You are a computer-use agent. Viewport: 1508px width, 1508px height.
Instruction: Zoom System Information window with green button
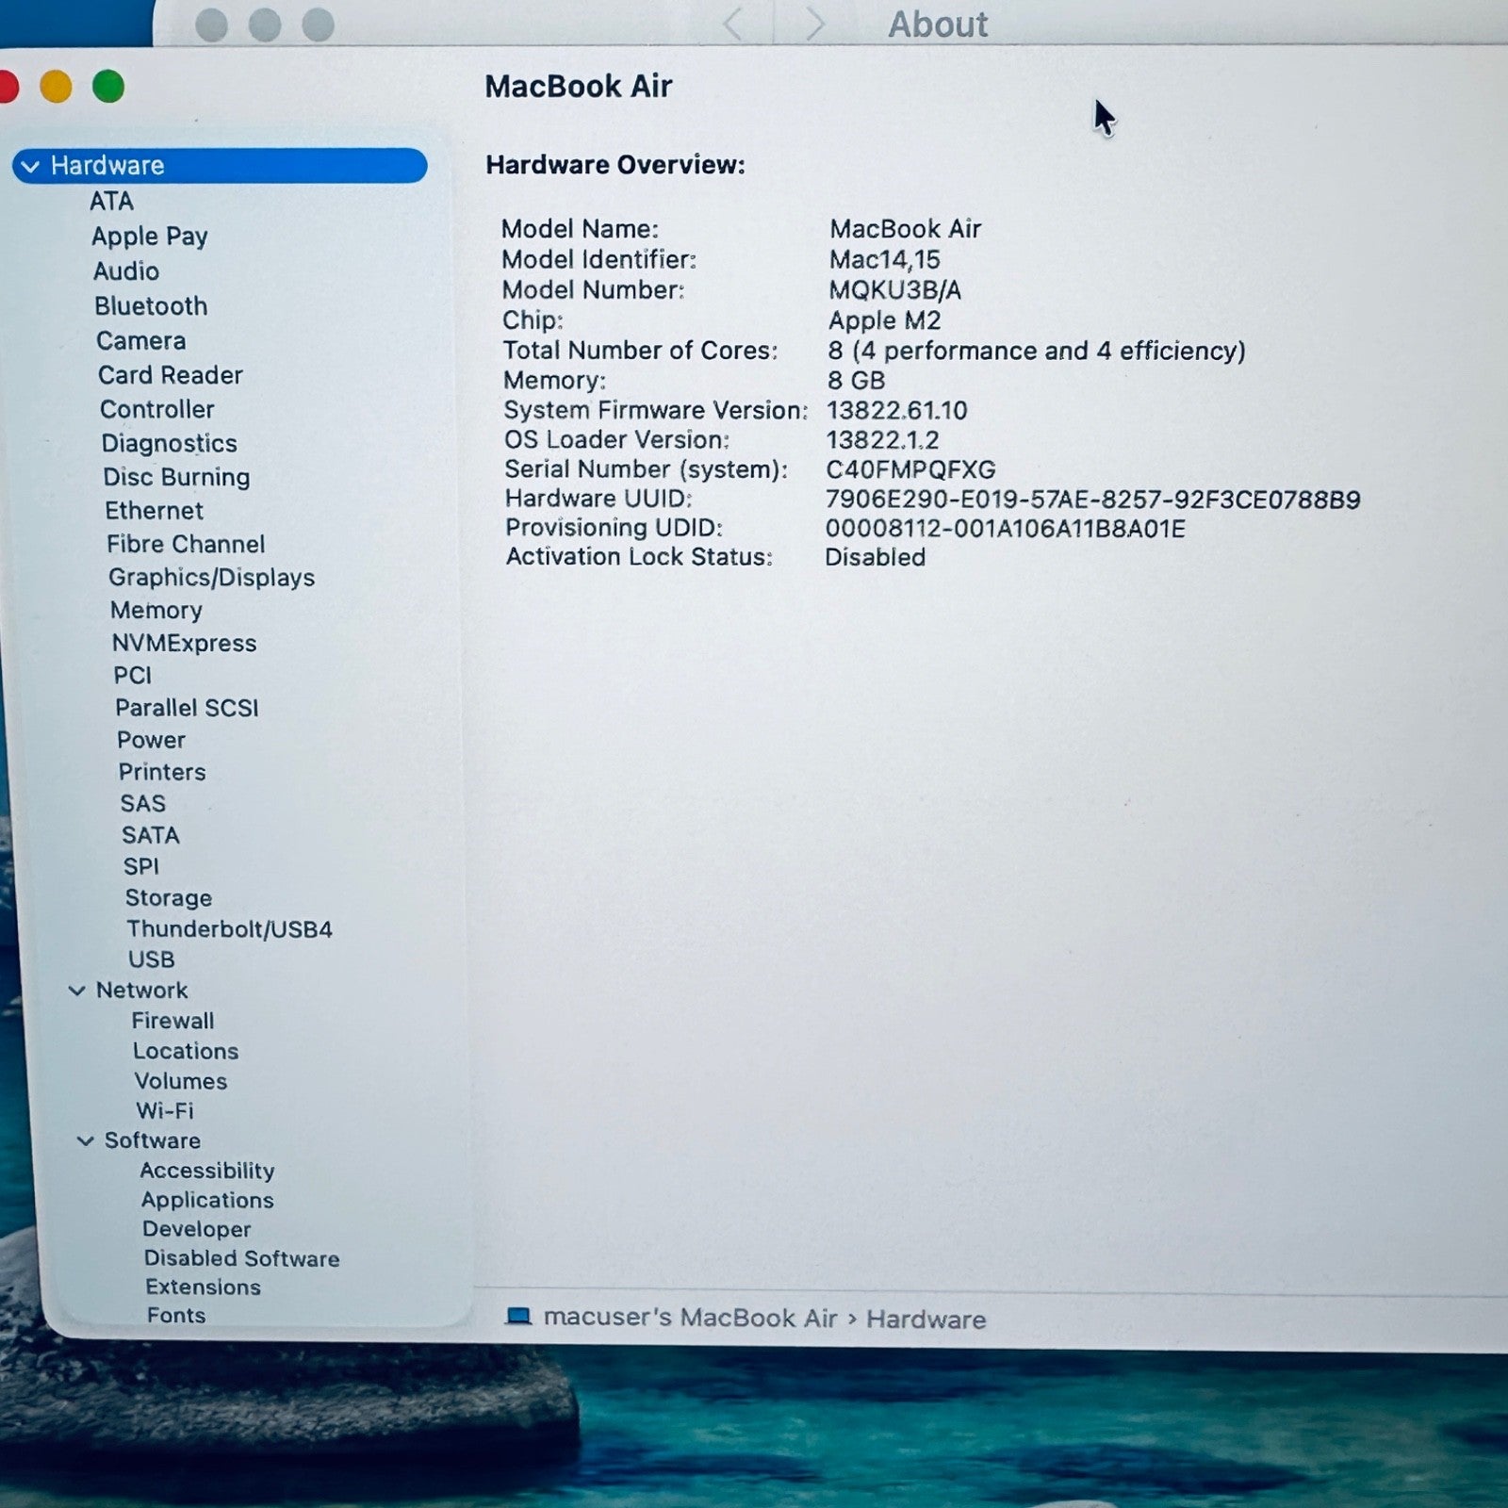click(108, 87)
